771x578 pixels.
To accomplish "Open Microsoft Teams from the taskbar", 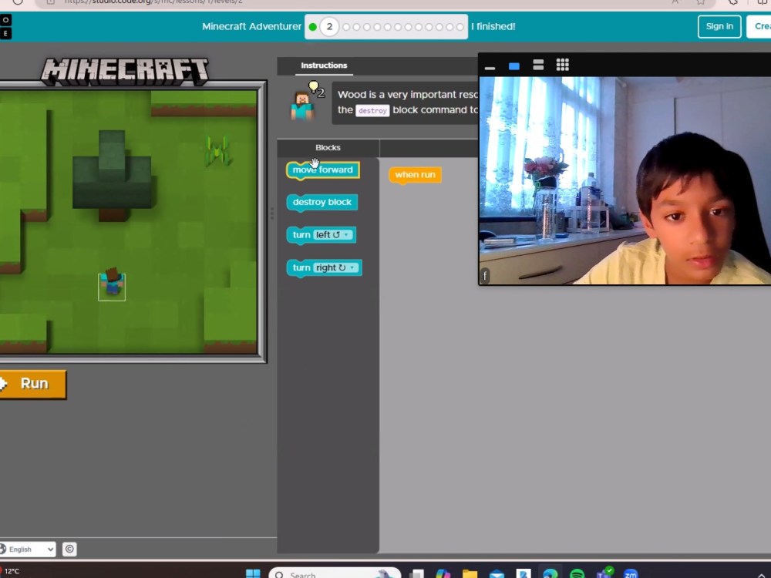I will click(604, 573).
